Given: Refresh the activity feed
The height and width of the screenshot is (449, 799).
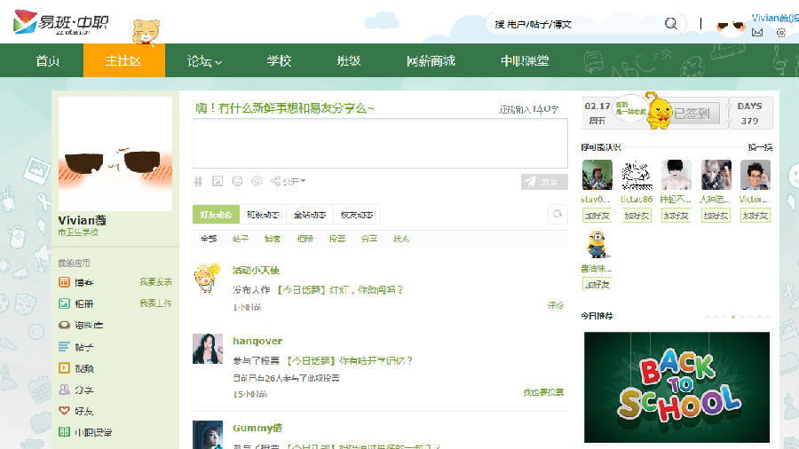Looking at the screenshot, I should point(557,214).
